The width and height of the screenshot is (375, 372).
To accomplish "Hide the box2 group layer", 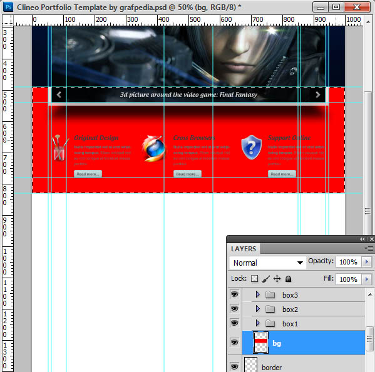I will 234,308.
